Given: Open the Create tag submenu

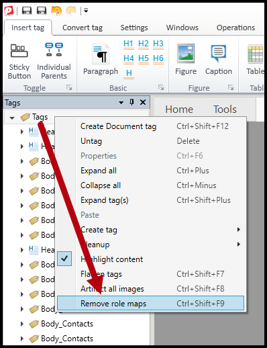Looking at the screenshot, I should click(150, 230).
